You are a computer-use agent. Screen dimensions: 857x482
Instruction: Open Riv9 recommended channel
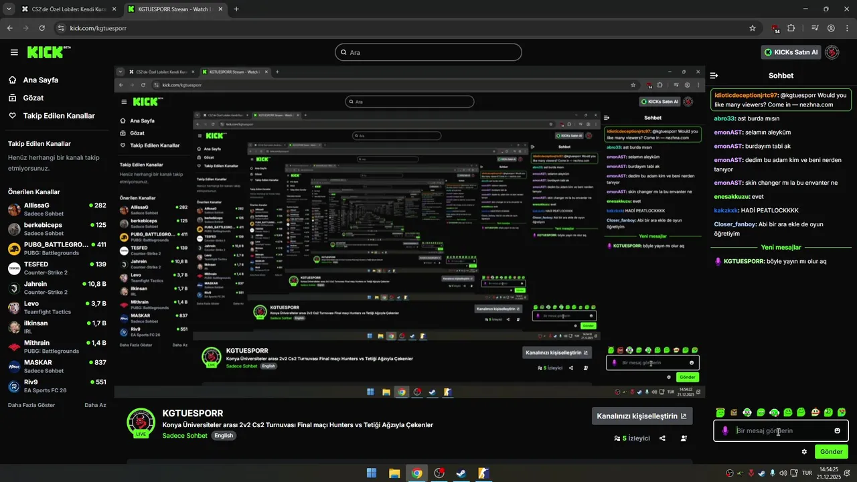click(x=57, y=386)
